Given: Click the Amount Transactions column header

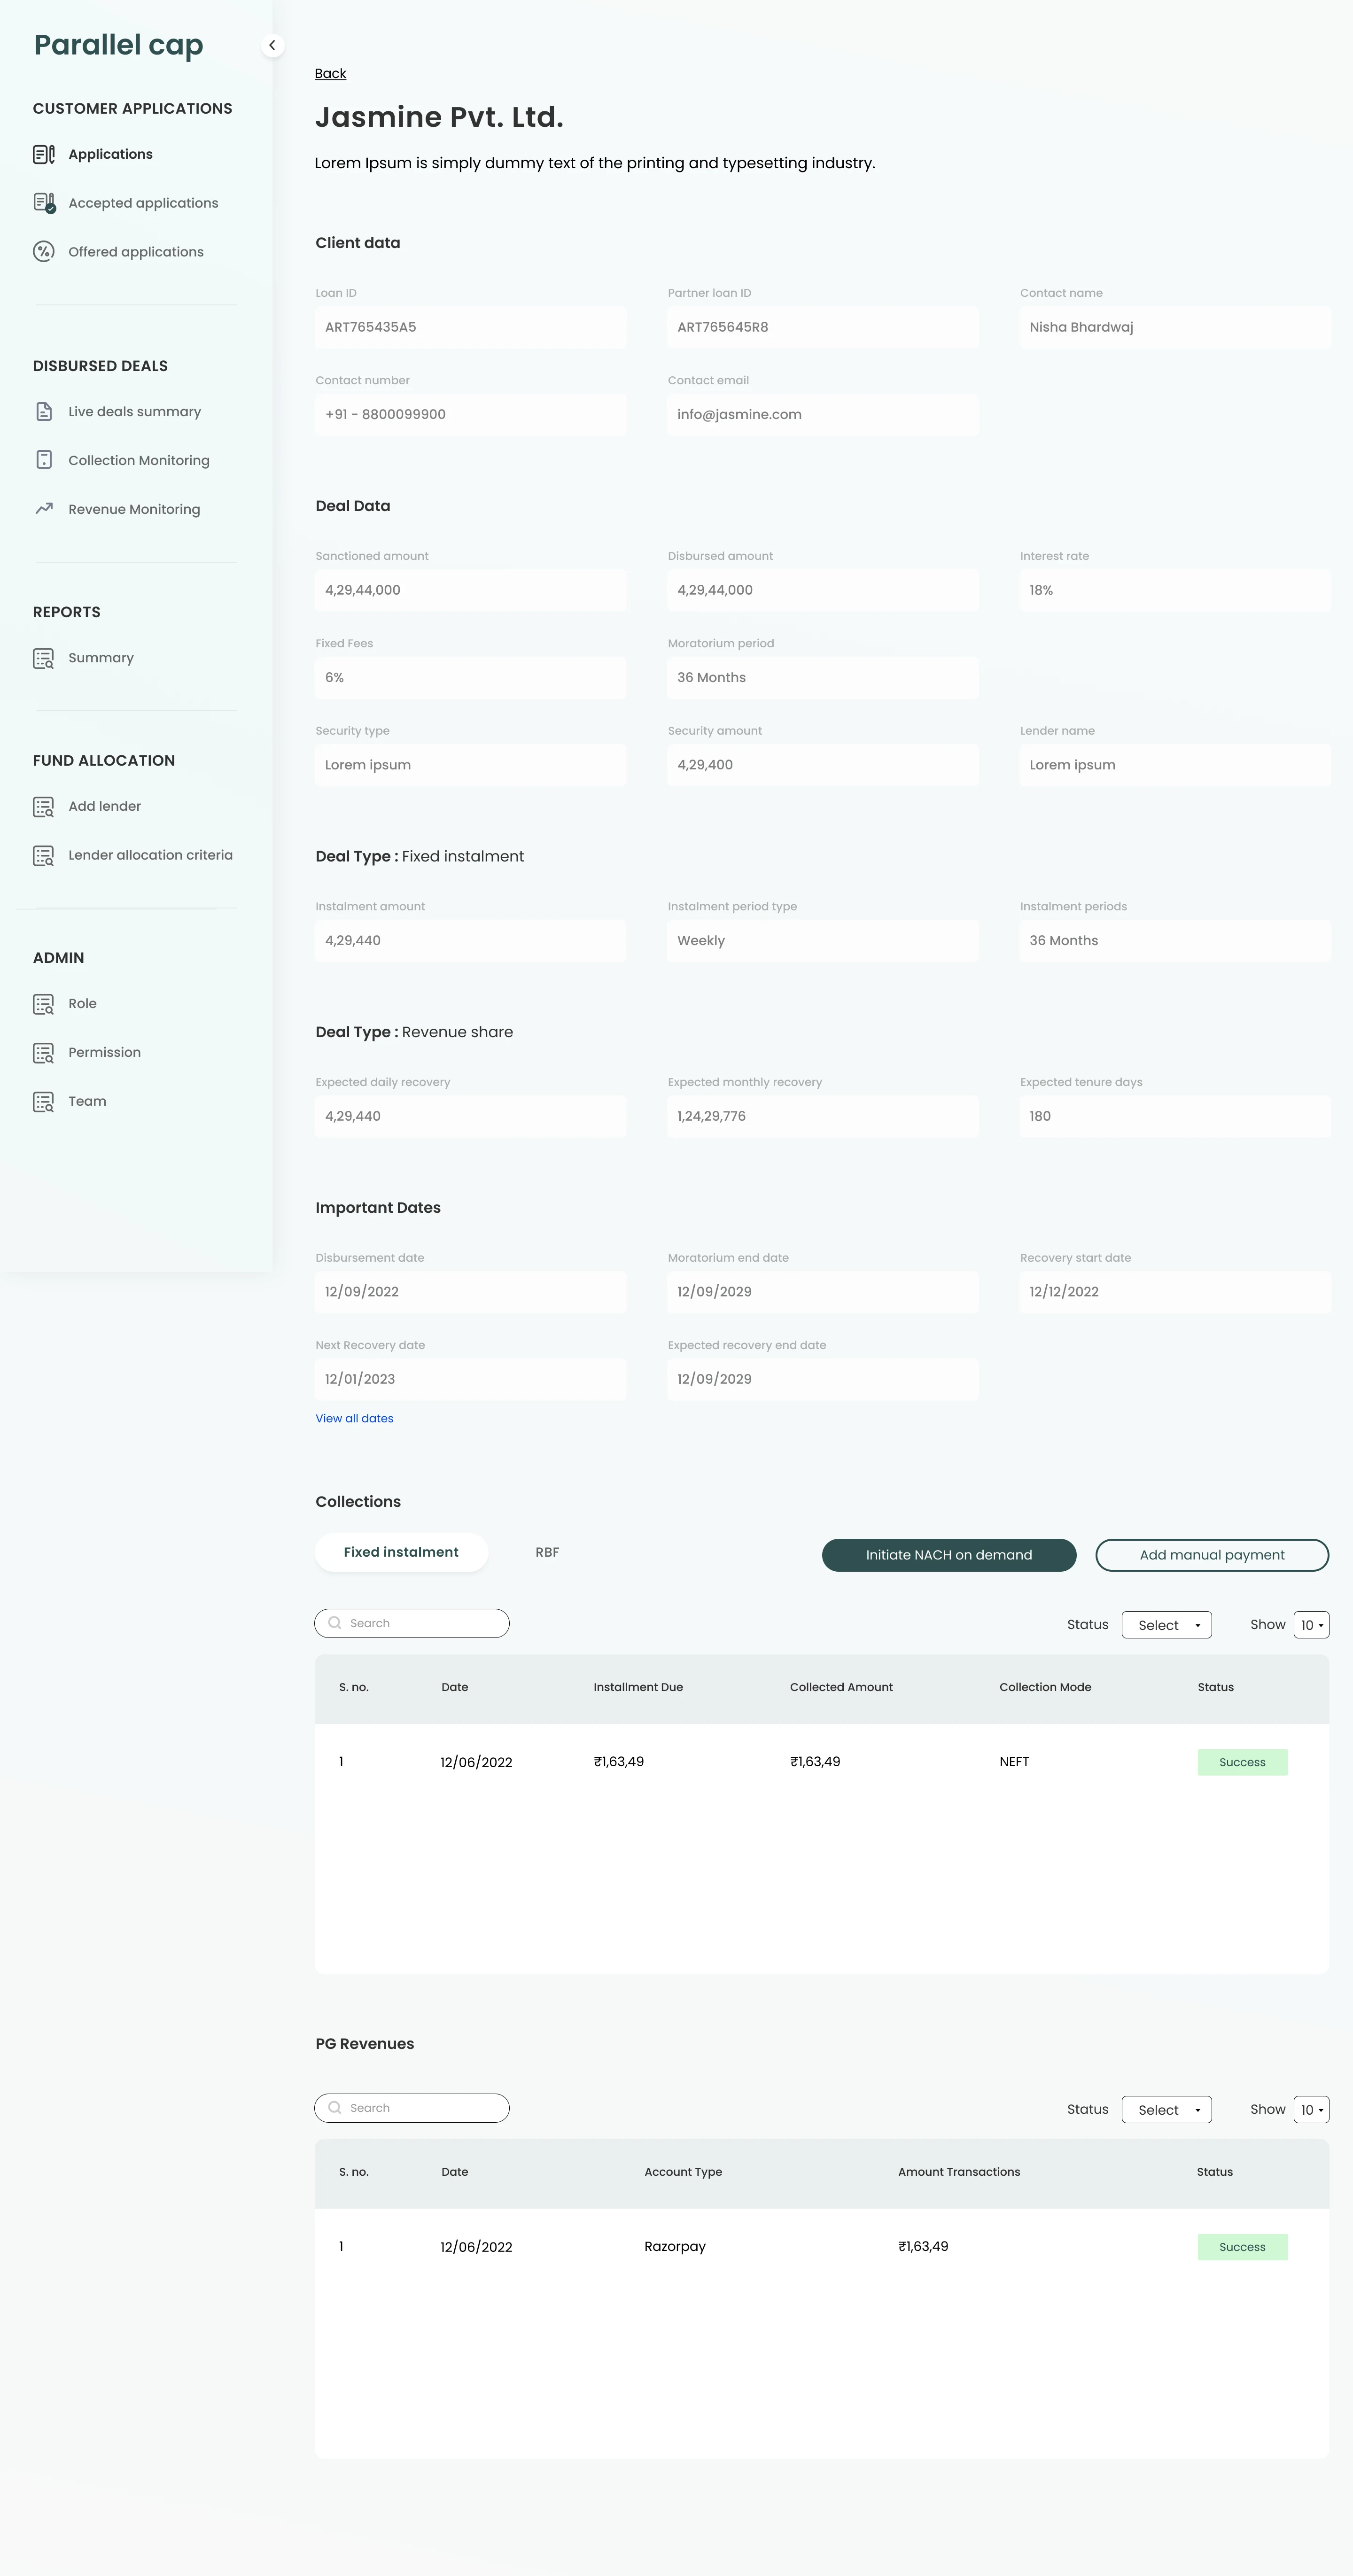Looking at the screenshot, I should click(959, 2172).
